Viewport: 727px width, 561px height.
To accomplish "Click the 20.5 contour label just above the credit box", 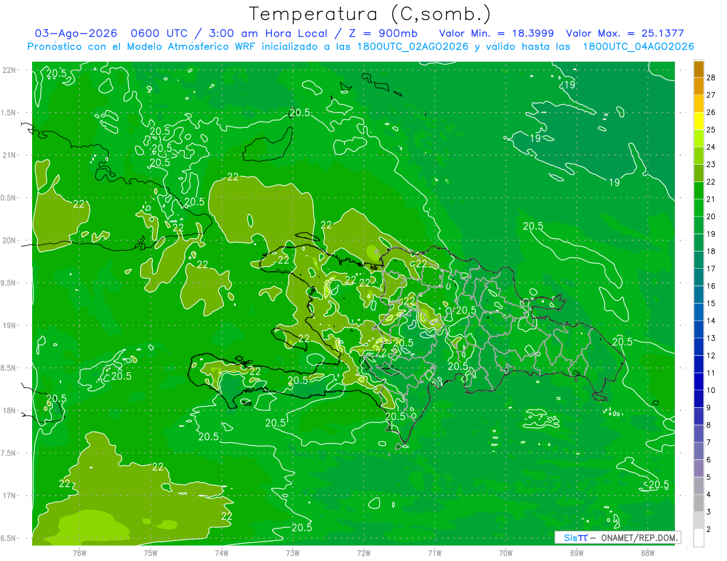I will [659, 484].
